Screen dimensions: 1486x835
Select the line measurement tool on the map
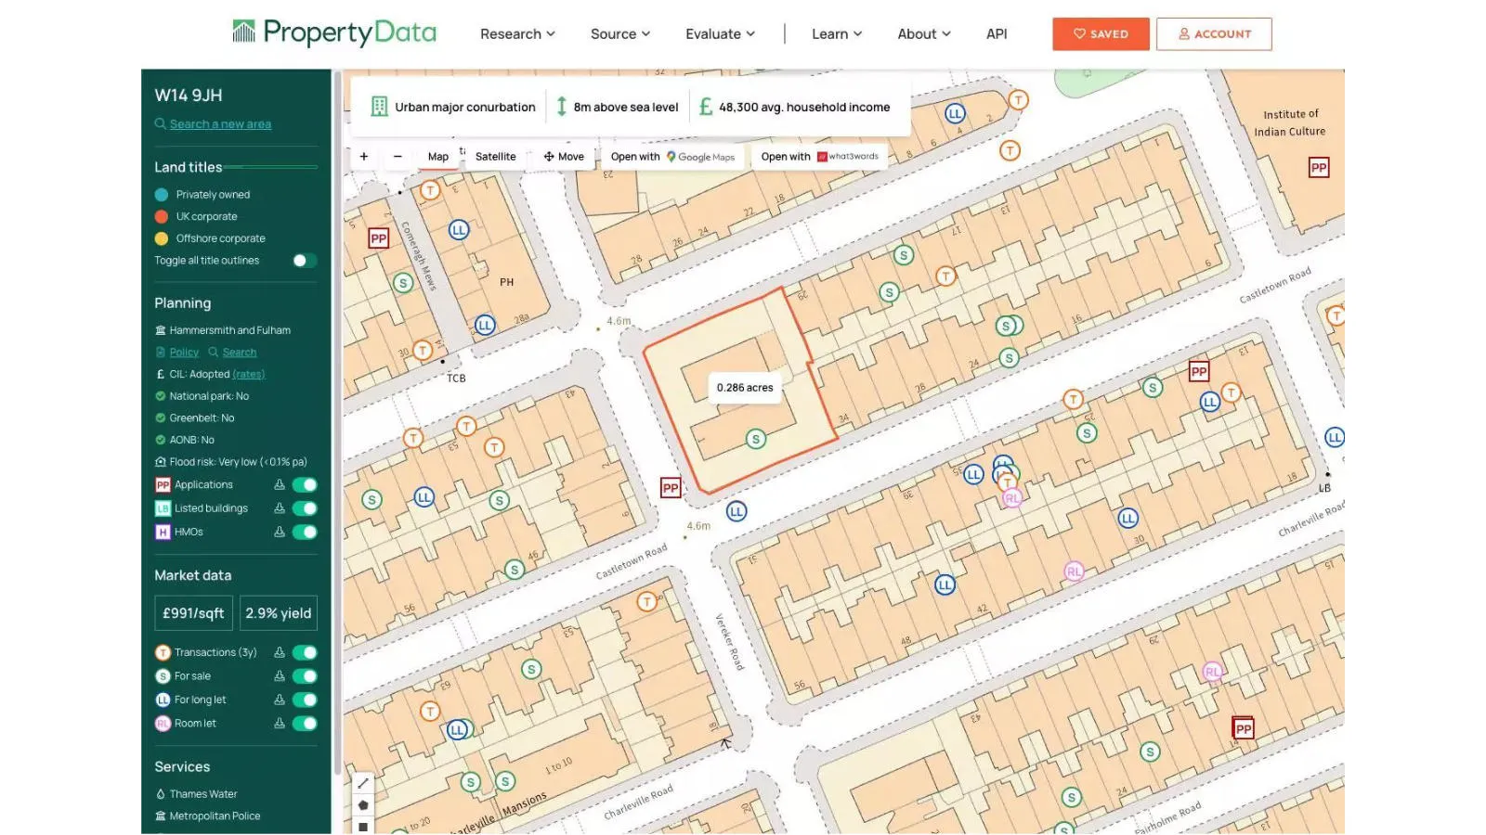click(x=363, y=782)
